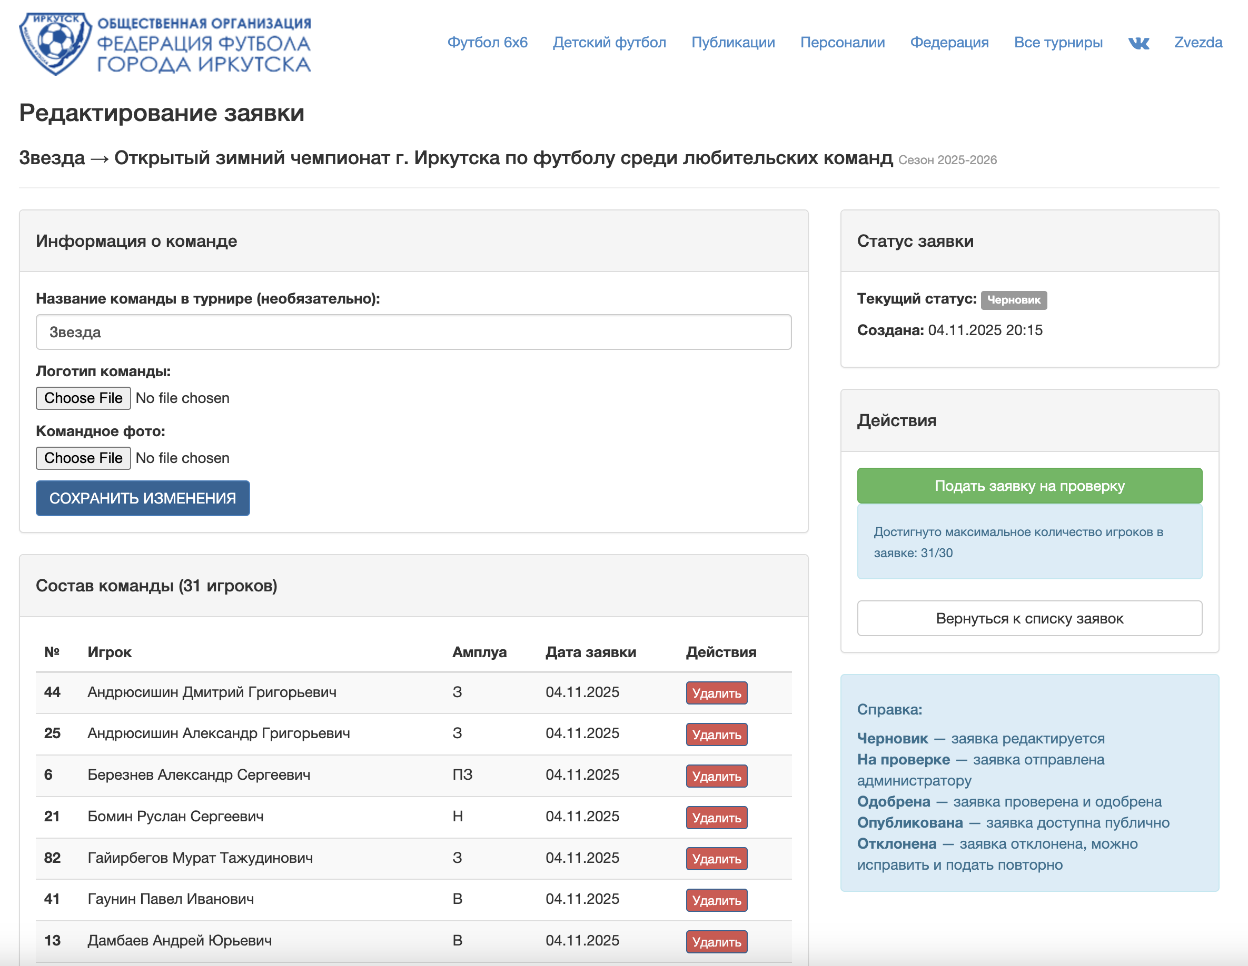Navigate to Все турниры
Image resolution: width=1248 pixels, height=966 pixels.
click(x=1058, y=43)
